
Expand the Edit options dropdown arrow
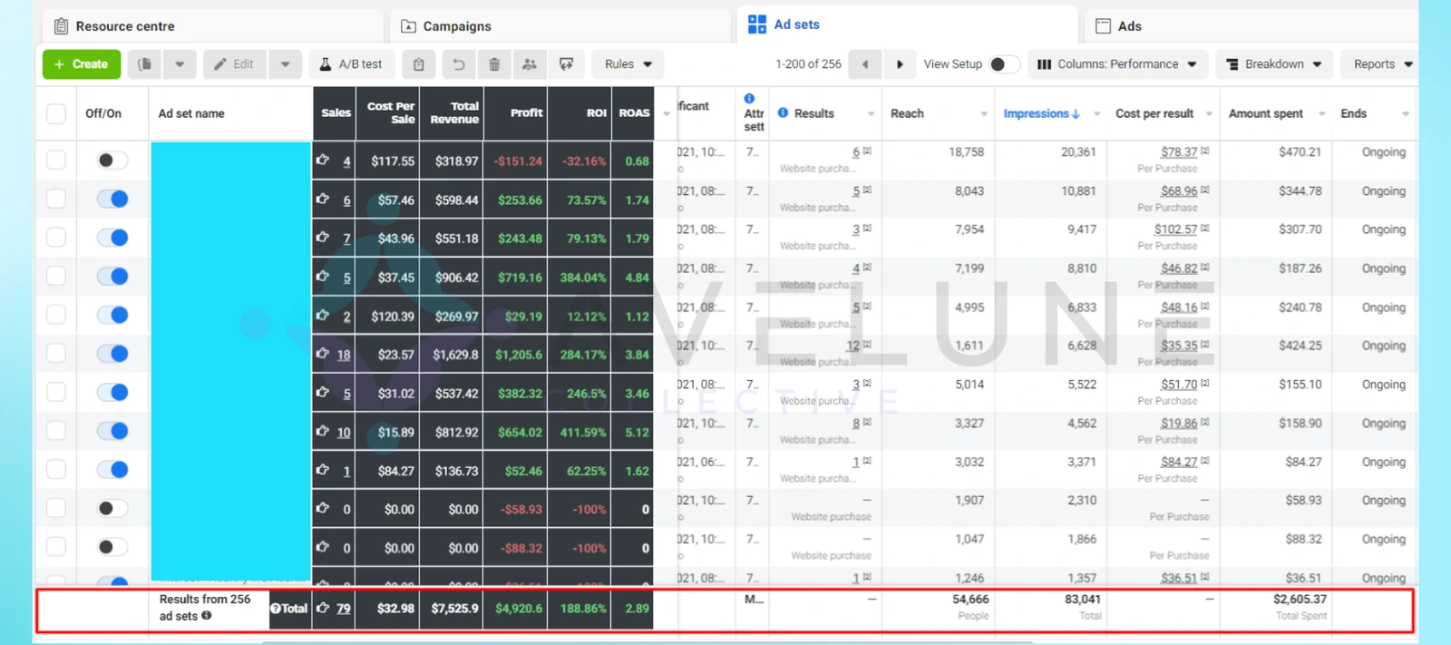(x=285, y=64)
